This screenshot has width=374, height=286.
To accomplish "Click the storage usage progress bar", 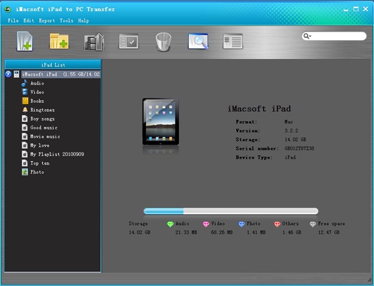I will click(231, 211).
